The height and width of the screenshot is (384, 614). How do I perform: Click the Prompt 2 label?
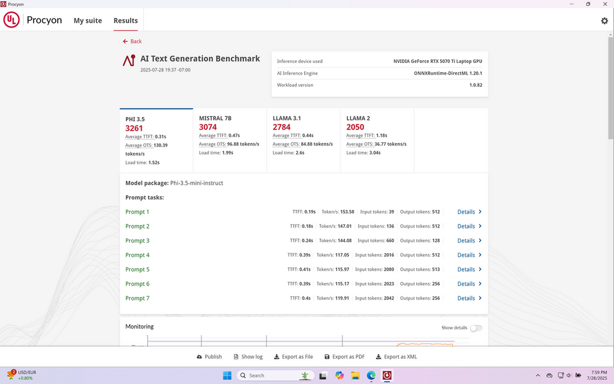(137, 226)
